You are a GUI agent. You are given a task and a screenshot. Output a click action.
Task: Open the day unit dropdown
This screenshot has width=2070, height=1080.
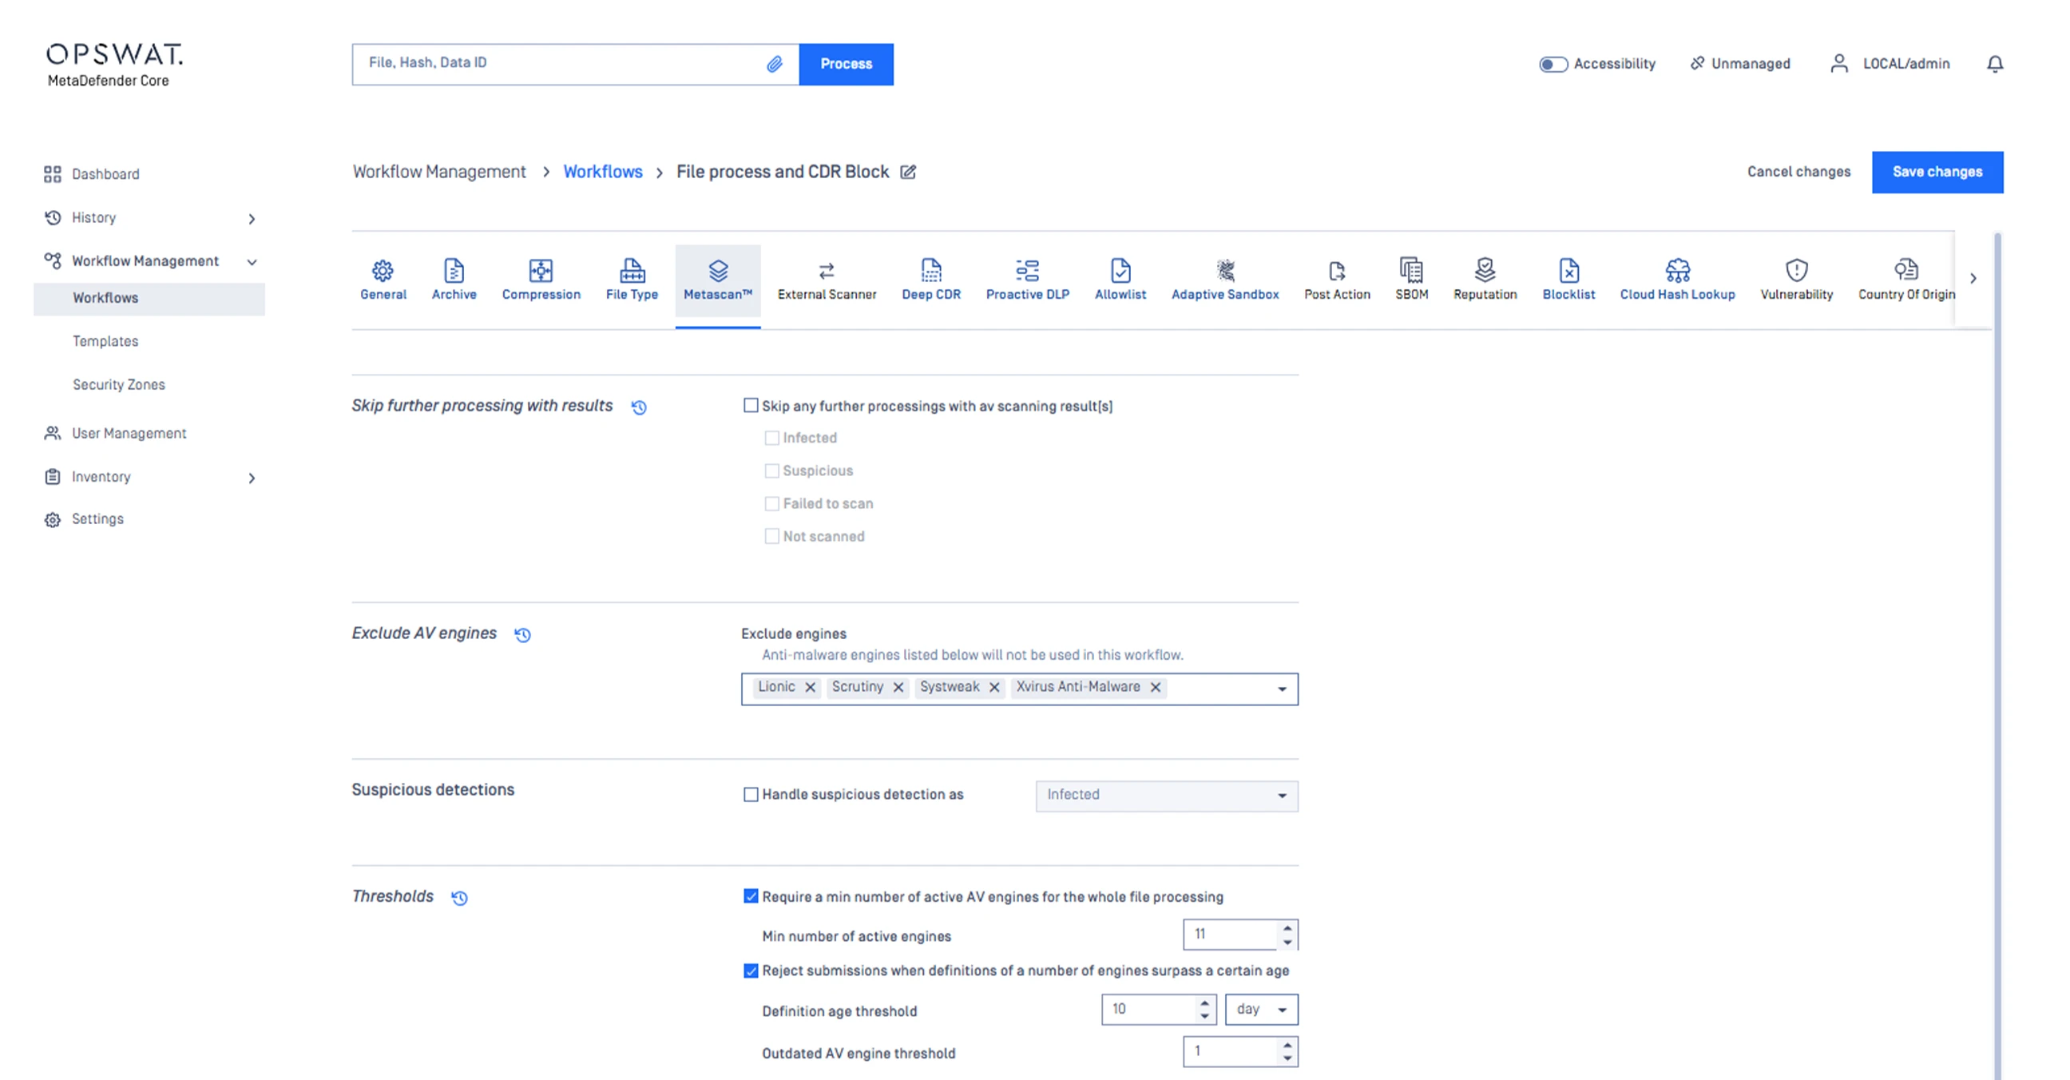[1261, 1009]
